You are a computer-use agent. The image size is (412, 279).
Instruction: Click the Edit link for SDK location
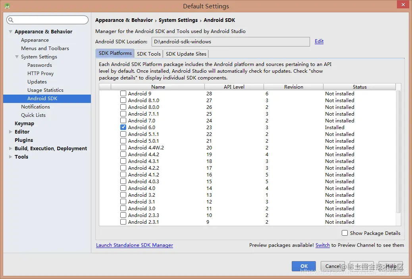[x=319, y=41]
